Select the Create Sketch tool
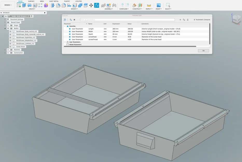This screenshot has height=162, width=242. coord(18,5)
